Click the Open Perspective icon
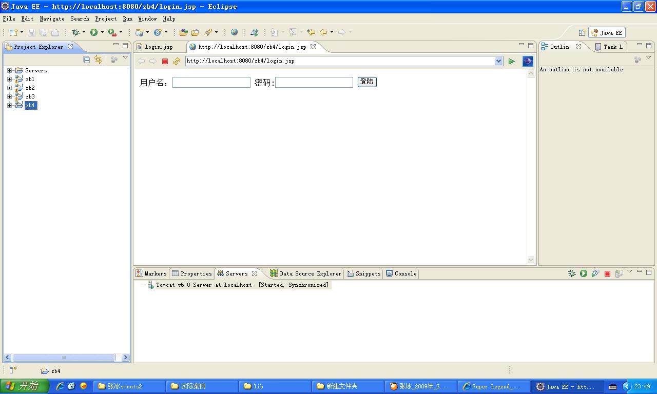Image resolution: width=657 pixels, height=394 pixels. pos(582,32)
